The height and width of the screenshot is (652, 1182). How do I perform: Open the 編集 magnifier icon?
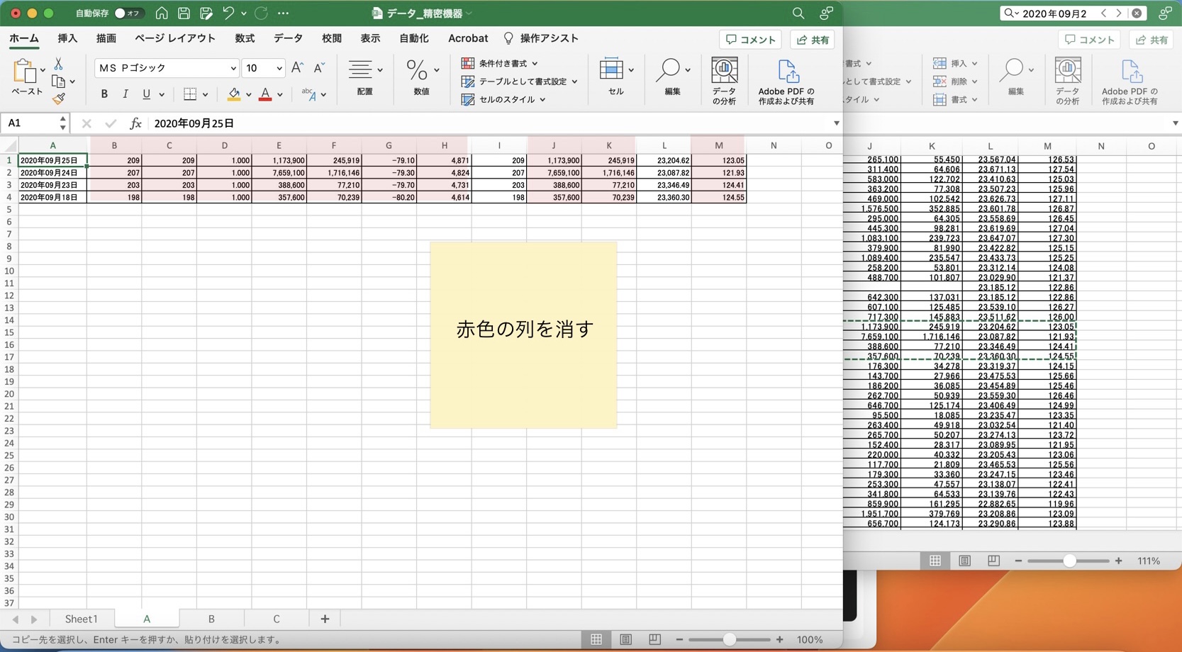[x=667, y=69]
